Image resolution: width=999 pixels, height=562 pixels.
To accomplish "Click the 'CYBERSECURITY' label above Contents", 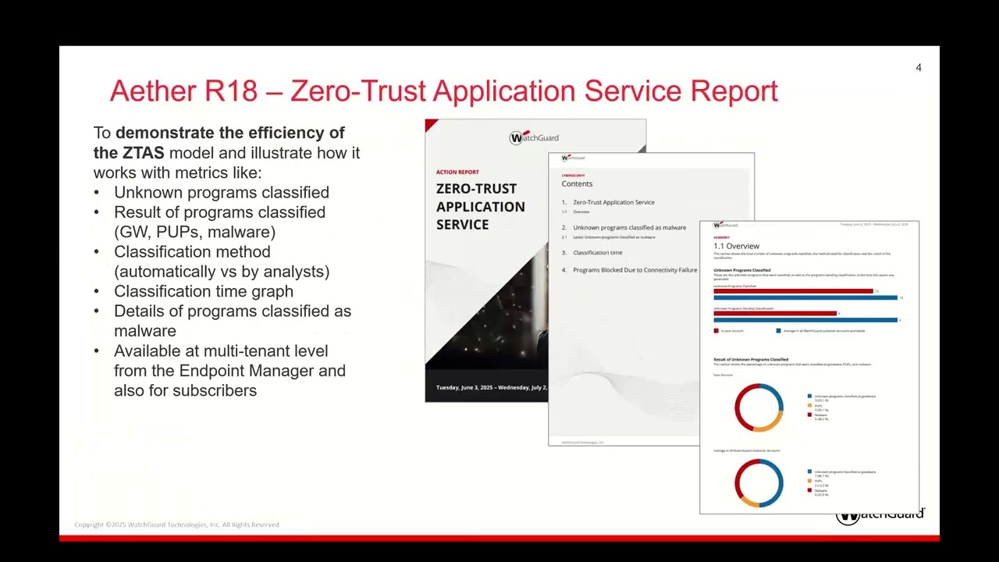I will coord(573,176).
